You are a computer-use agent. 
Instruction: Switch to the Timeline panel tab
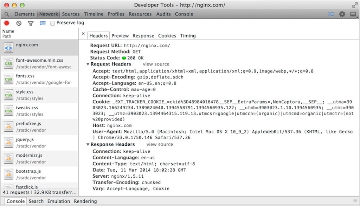click(94, 14)
